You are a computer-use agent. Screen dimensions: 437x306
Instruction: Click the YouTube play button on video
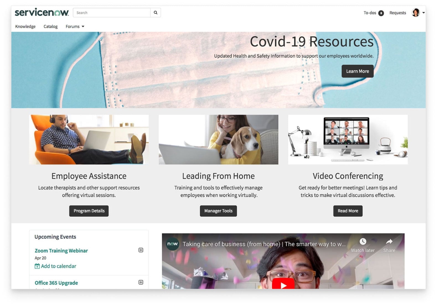coord(283,284)
